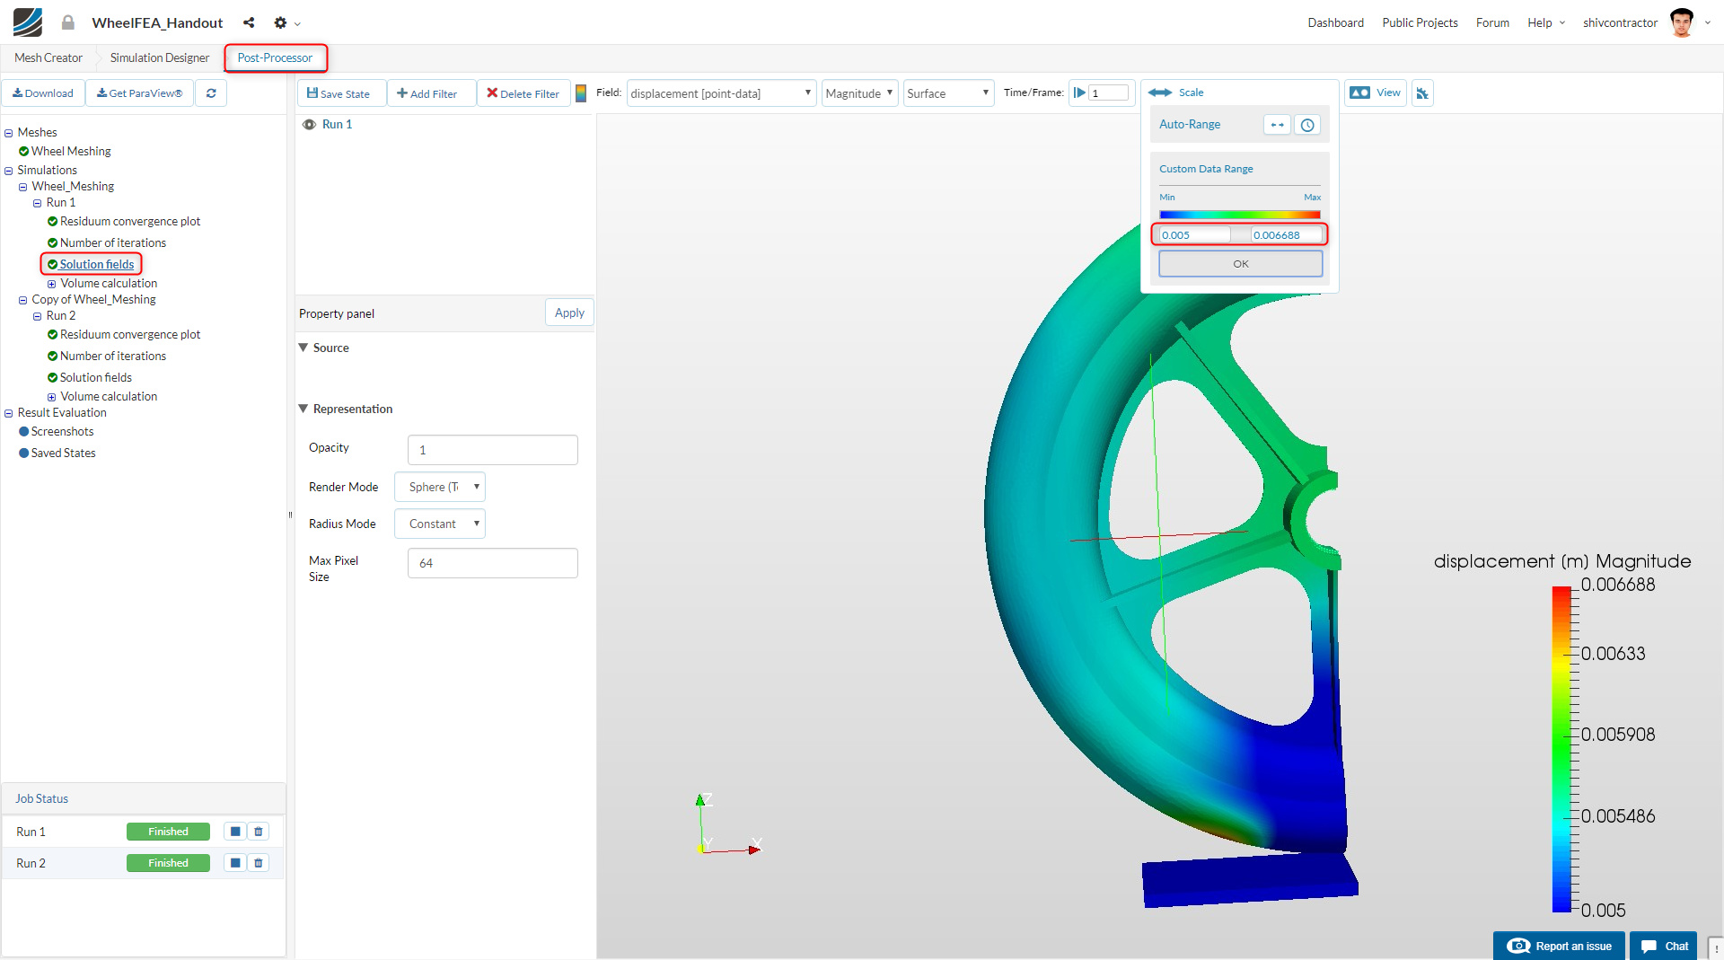Screen dimensions: 1724x960
Task: Collapse the Source section triangle
Action: point(303,348)
